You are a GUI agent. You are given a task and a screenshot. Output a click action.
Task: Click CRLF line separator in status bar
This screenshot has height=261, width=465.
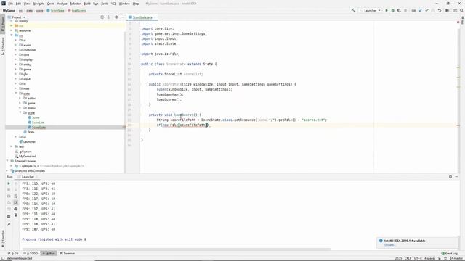click(408, 258)
